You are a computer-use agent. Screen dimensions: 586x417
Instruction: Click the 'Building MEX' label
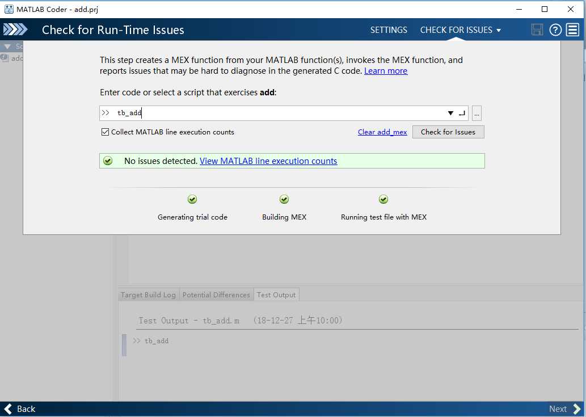coord(284,217)
